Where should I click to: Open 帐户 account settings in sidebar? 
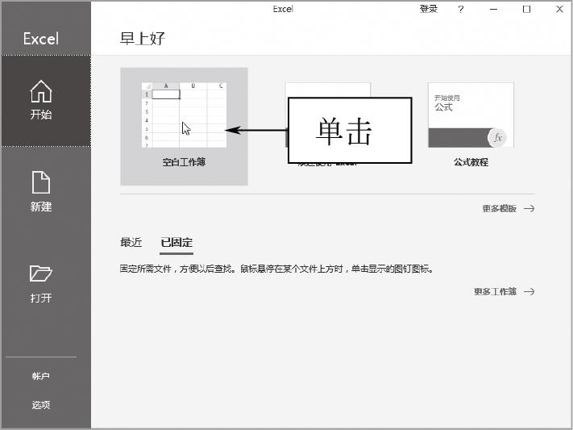pos(41,376)
